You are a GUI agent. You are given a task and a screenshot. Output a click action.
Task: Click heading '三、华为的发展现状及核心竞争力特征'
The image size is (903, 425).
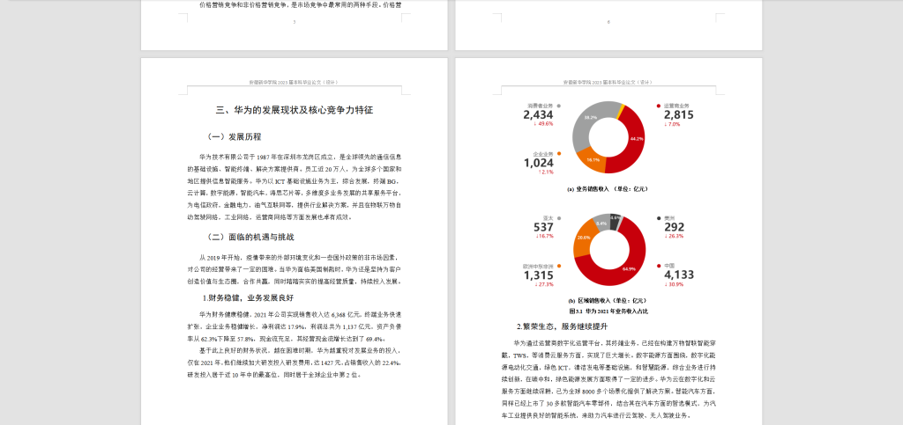[295, 110]
